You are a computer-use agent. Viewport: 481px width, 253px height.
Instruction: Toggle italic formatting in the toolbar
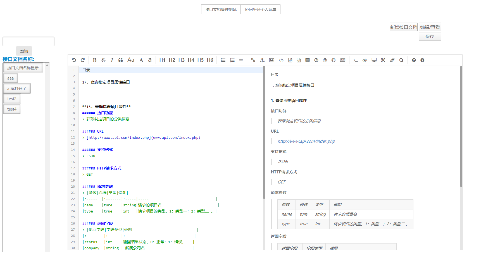(112, 60)
